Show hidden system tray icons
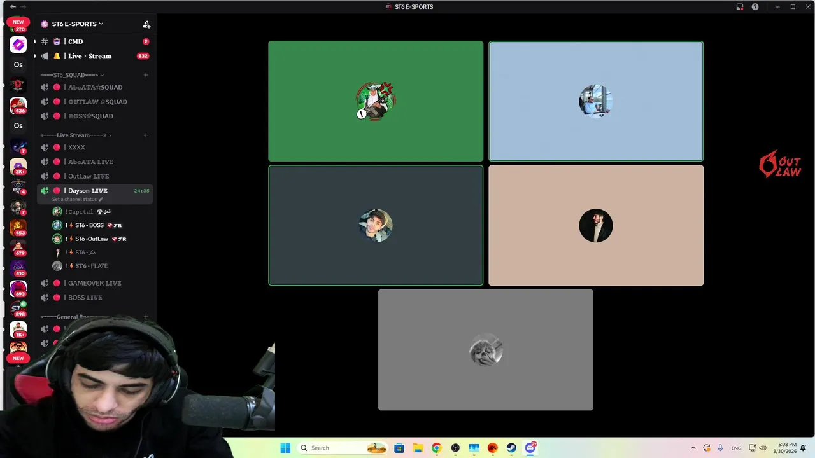Image resolution: width=815 pixels, height=458 pixels. (x=693, y=448)
